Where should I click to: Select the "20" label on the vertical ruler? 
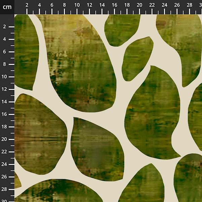click(4, 139)
